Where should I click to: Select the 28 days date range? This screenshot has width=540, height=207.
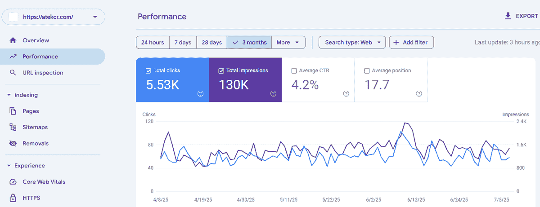(211, 43)
